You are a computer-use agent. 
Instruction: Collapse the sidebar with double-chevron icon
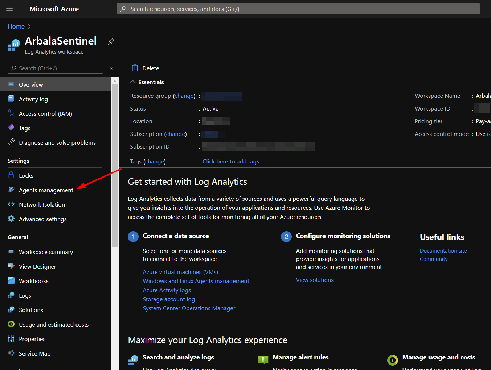coord(111,68)
